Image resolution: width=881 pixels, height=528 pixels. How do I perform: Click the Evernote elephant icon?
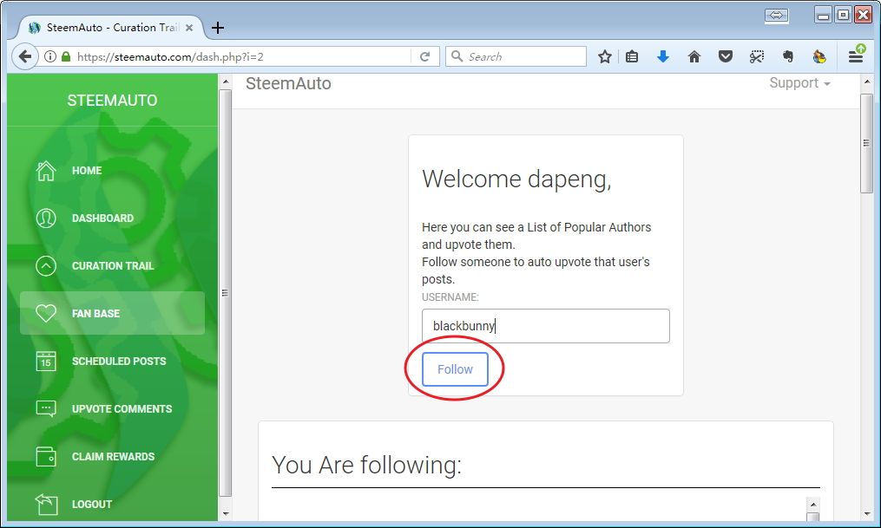coord(788,56)
